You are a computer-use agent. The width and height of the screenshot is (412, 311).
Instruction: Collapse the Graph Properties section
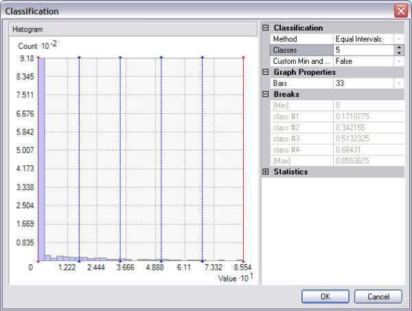click(x=266, y=72)
